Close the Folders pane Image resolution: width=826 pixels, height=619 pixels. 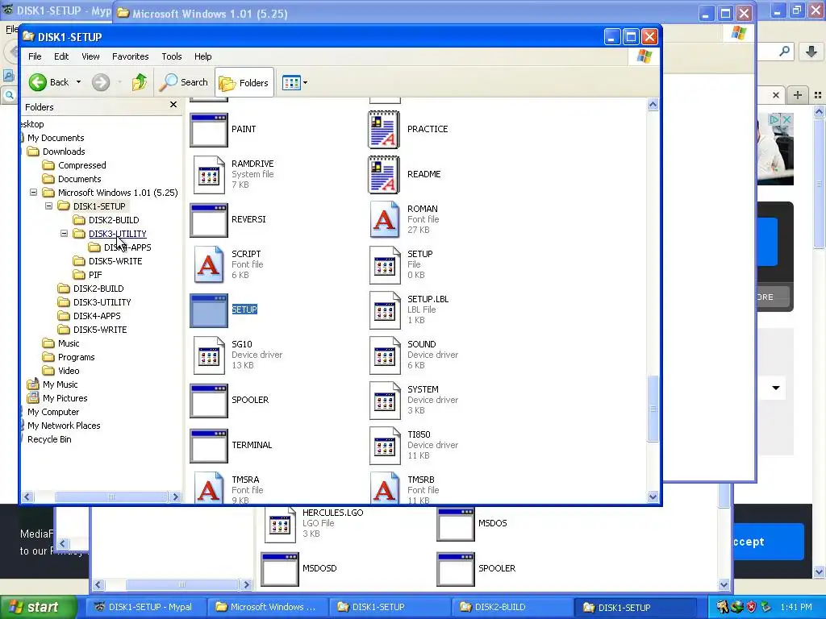[x=173, y=105]
